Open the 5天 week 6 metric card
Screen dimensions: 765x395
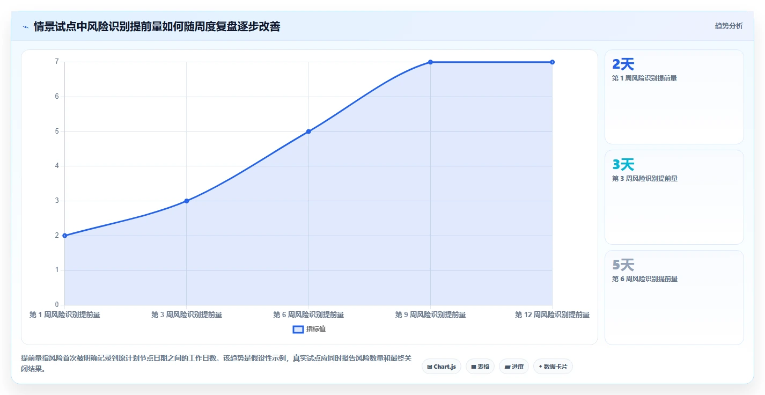[674, 298]
